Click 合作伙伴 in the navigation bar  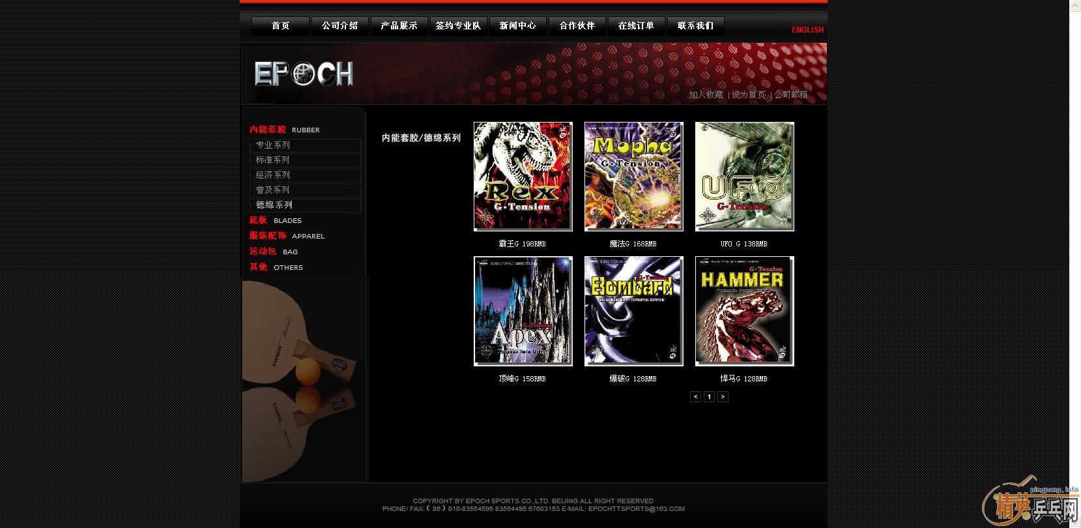pos(577,26)
